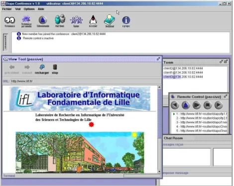Click the building illustration on the web page

(80, 153)
